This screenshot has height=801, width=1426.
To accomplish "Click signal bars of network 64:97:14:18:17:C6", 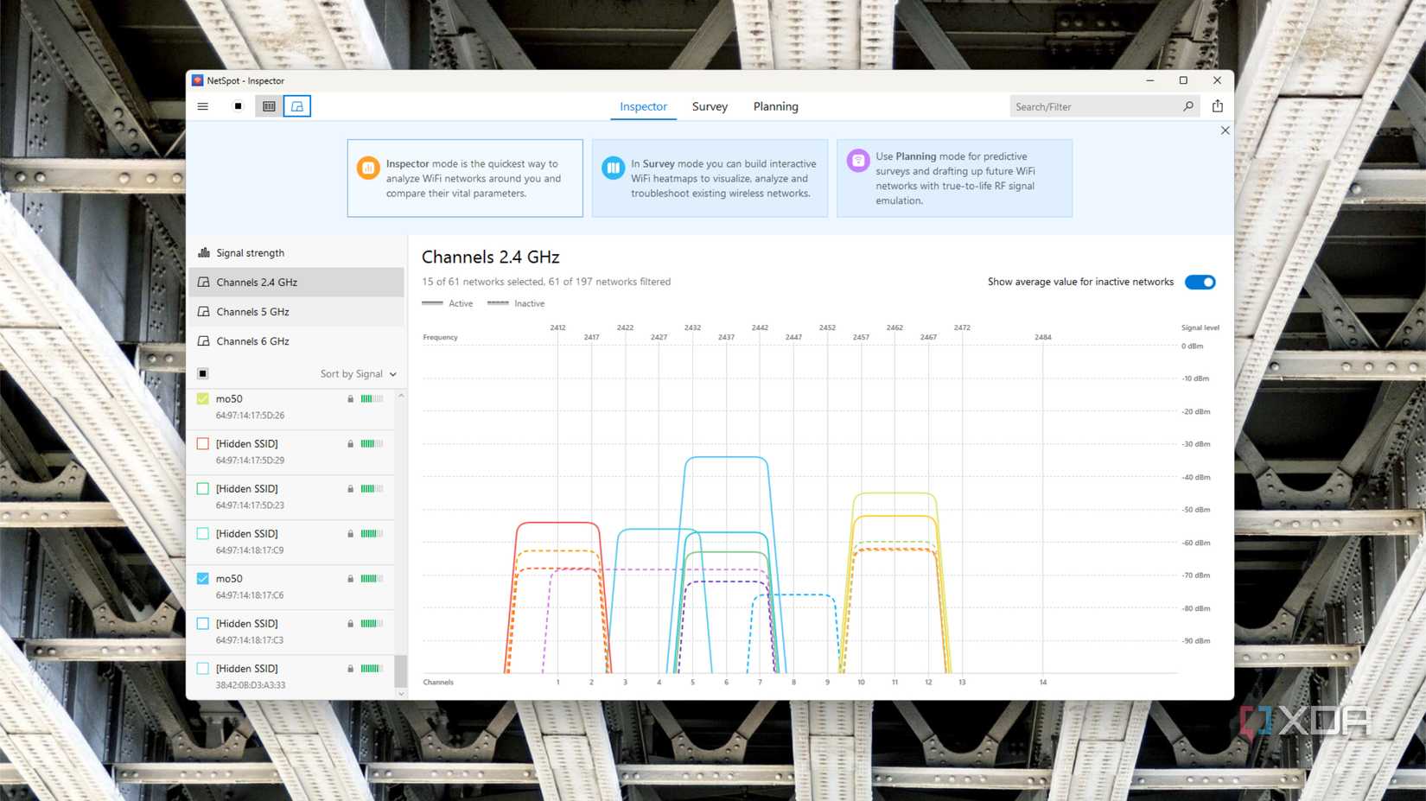I will 372,579.
